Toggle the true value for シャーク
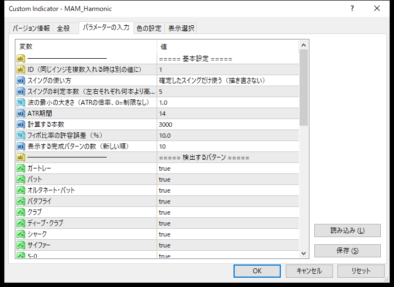This screenshot has width=394, height=287. click(x=227, y=234)
